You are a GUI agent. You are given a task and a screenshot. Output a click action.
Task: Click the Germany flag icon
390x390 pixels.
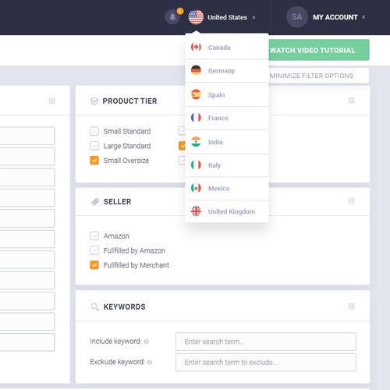pyautogui.click(x=196, y=70)
